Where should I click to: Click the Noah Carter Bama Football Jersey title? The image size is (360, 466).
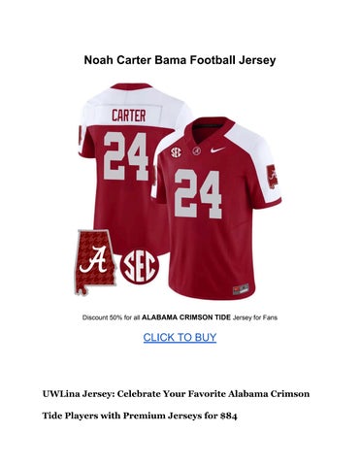pos(180,60)
